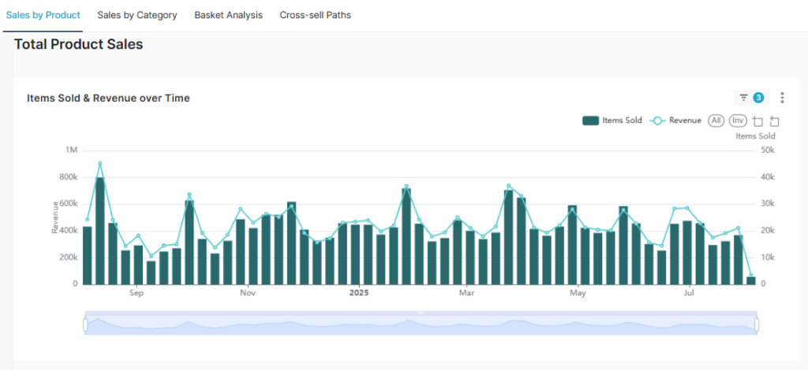The width and height of the screenshot is (808, 370).
Task: Click the area zoom crop icon
Action: (757, 121)
